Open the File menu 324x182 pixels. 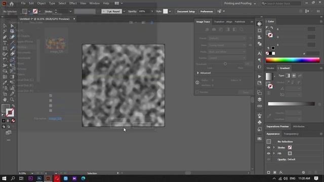tap(23, 4)
